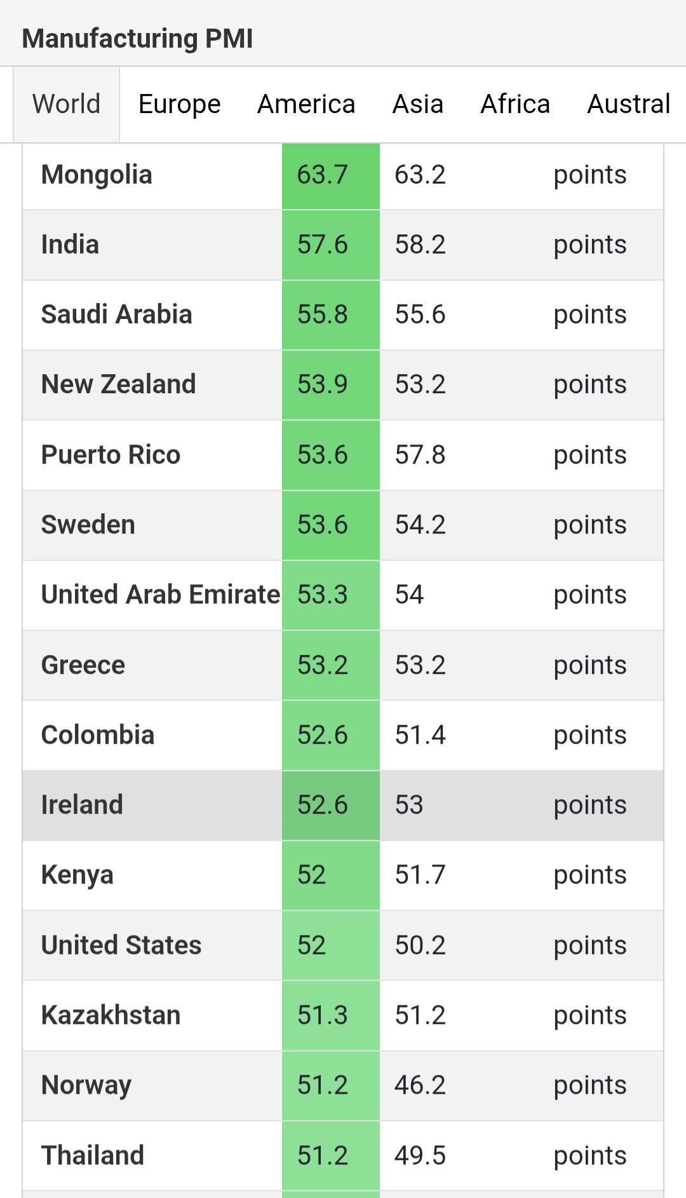This screenshot has height=1198, width=686.
Task: Switch to the Europe tab
Action: click(179, 104)
